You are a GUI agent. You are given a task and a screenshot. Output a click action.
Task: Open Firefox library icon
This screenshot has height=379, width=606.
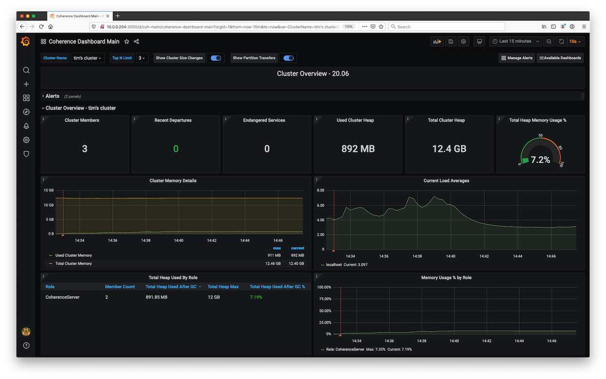tap(544, 27)
